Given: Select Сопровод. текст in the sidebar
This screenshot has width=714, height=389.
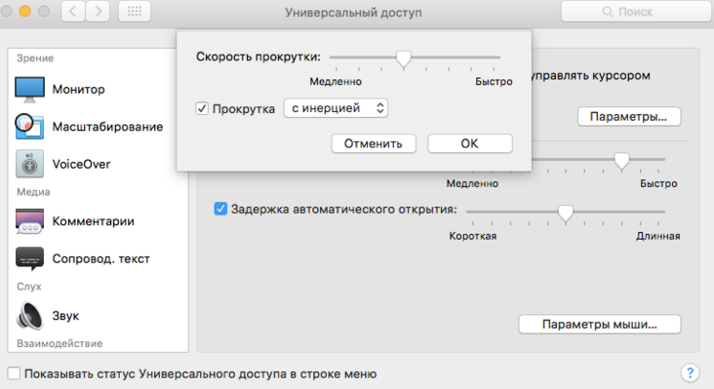Looking at the screenshot, I should (x=98, y=258).
